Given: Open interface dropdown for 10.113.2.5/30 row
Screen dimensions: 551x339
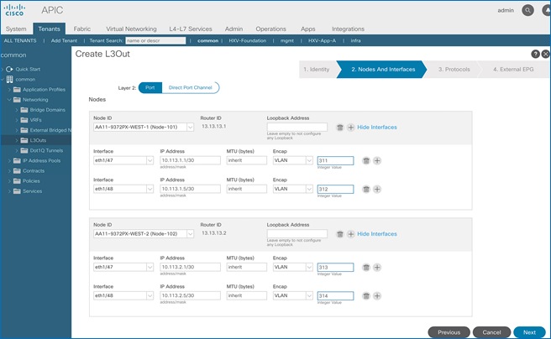Looking at the screenshot, I should click(150, 295).
